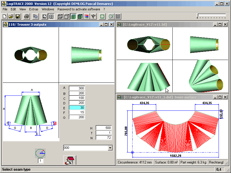Select the wireframe cube display mode
This screenshot has width=231, height=173.
60,16
